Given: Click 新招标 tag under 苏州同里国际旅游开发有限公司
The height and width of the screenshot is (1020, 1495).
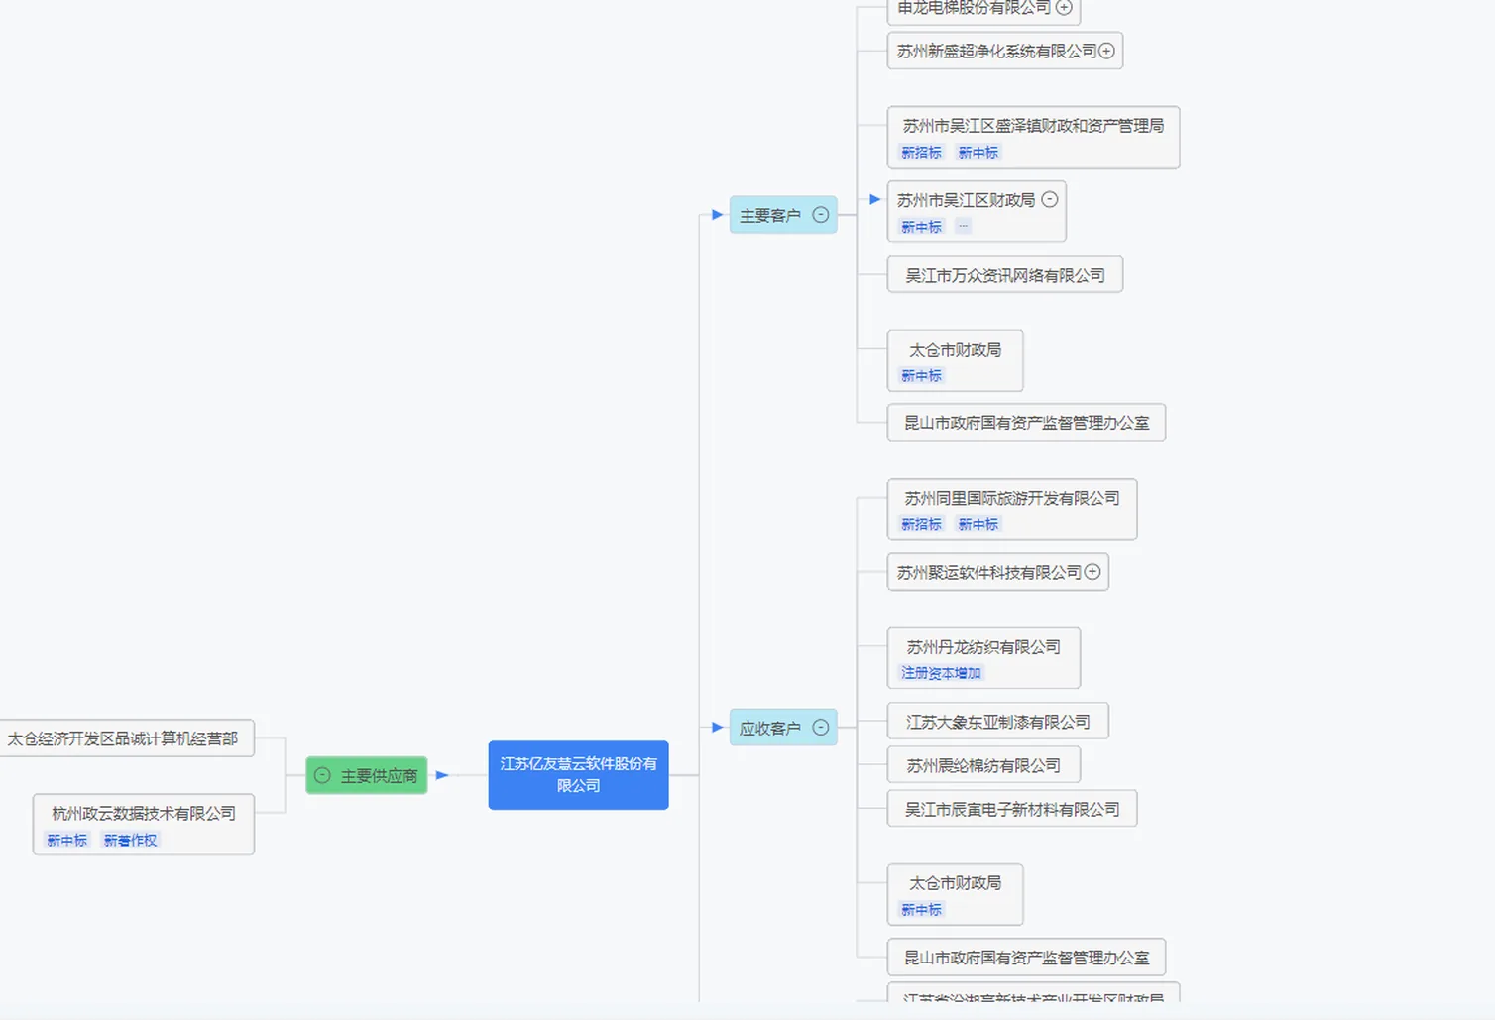Looking at the screenshot, I should [921, 524].
